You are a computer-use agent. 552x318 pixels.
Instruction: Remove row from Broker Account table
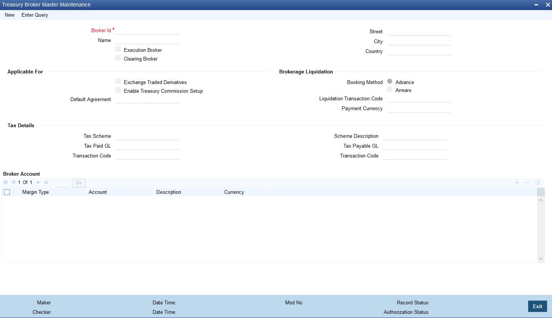click(x=527, y=182)
